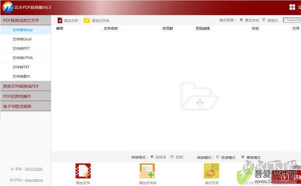The width and height of the screenshot is (301, 186).
Task: Click the large 添加文件 icon at bottom
Action: tap(83, 171)
